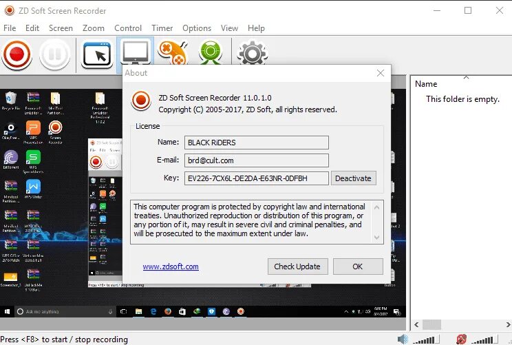The image size is (512, 345).
Task: Click Screen Recorder icon in preview taskbar
Action: pyautogui.click(x=241, y=312)
